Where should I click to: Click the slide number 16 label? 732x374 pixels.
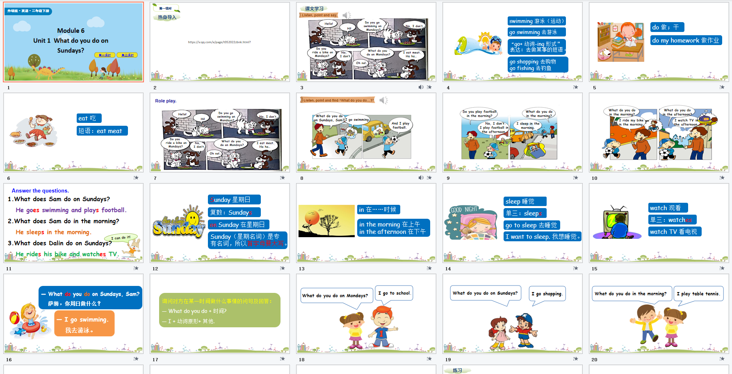coord(9,360)
